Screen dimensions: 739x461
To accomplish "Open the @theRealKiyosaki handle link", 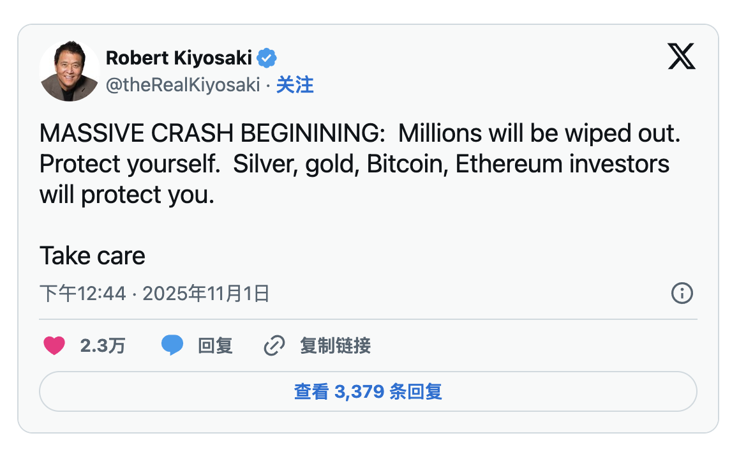I will coord(183,85).
